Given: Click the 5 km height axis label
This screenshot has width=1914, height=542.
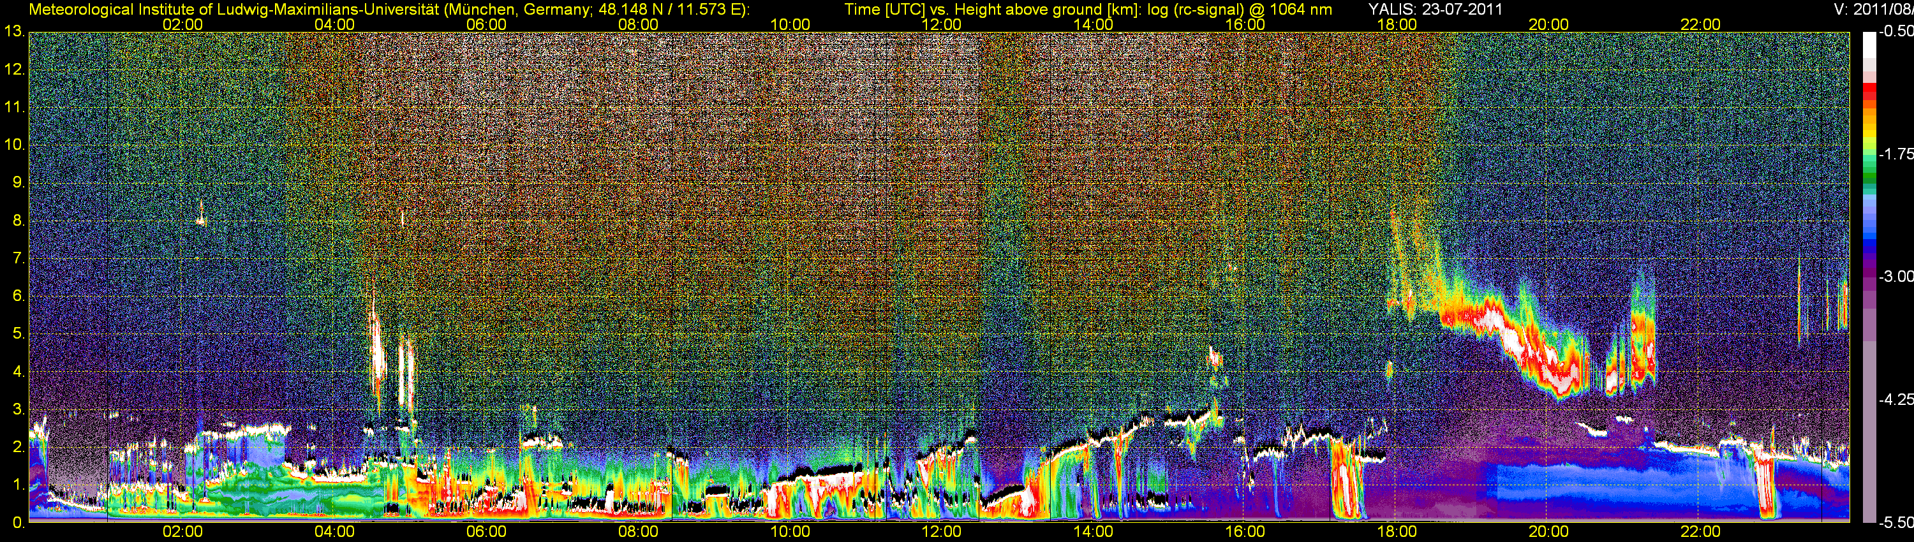Looking at the screenshot, I should [19, 334].
